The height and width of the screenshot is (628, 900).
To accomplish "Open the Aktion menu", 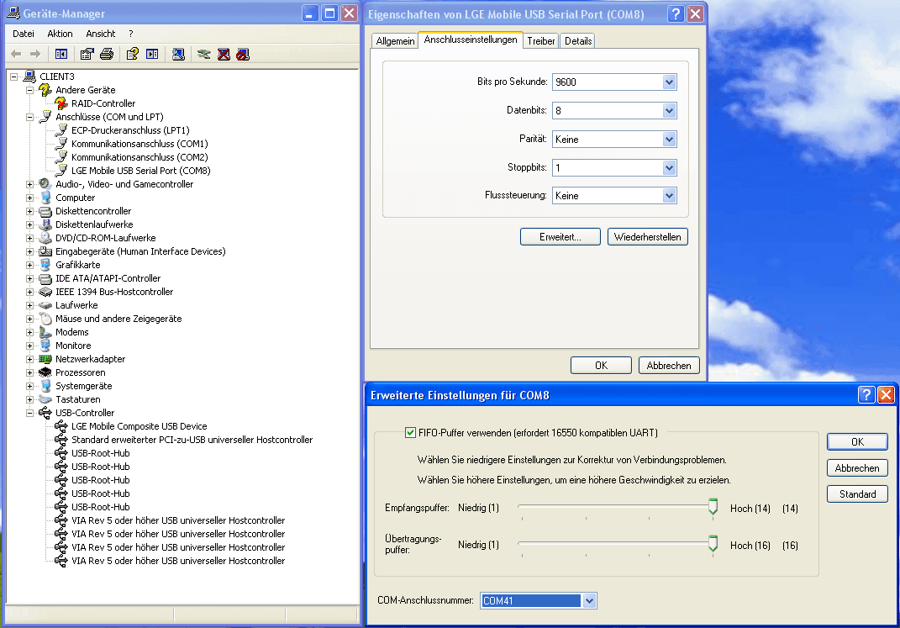I will (x=60, y=34).
